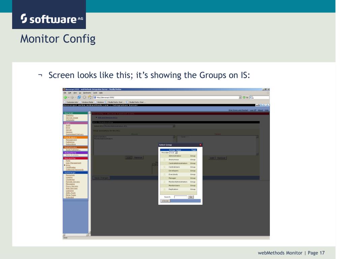Open the Ports link under Security

click(68, 161)
